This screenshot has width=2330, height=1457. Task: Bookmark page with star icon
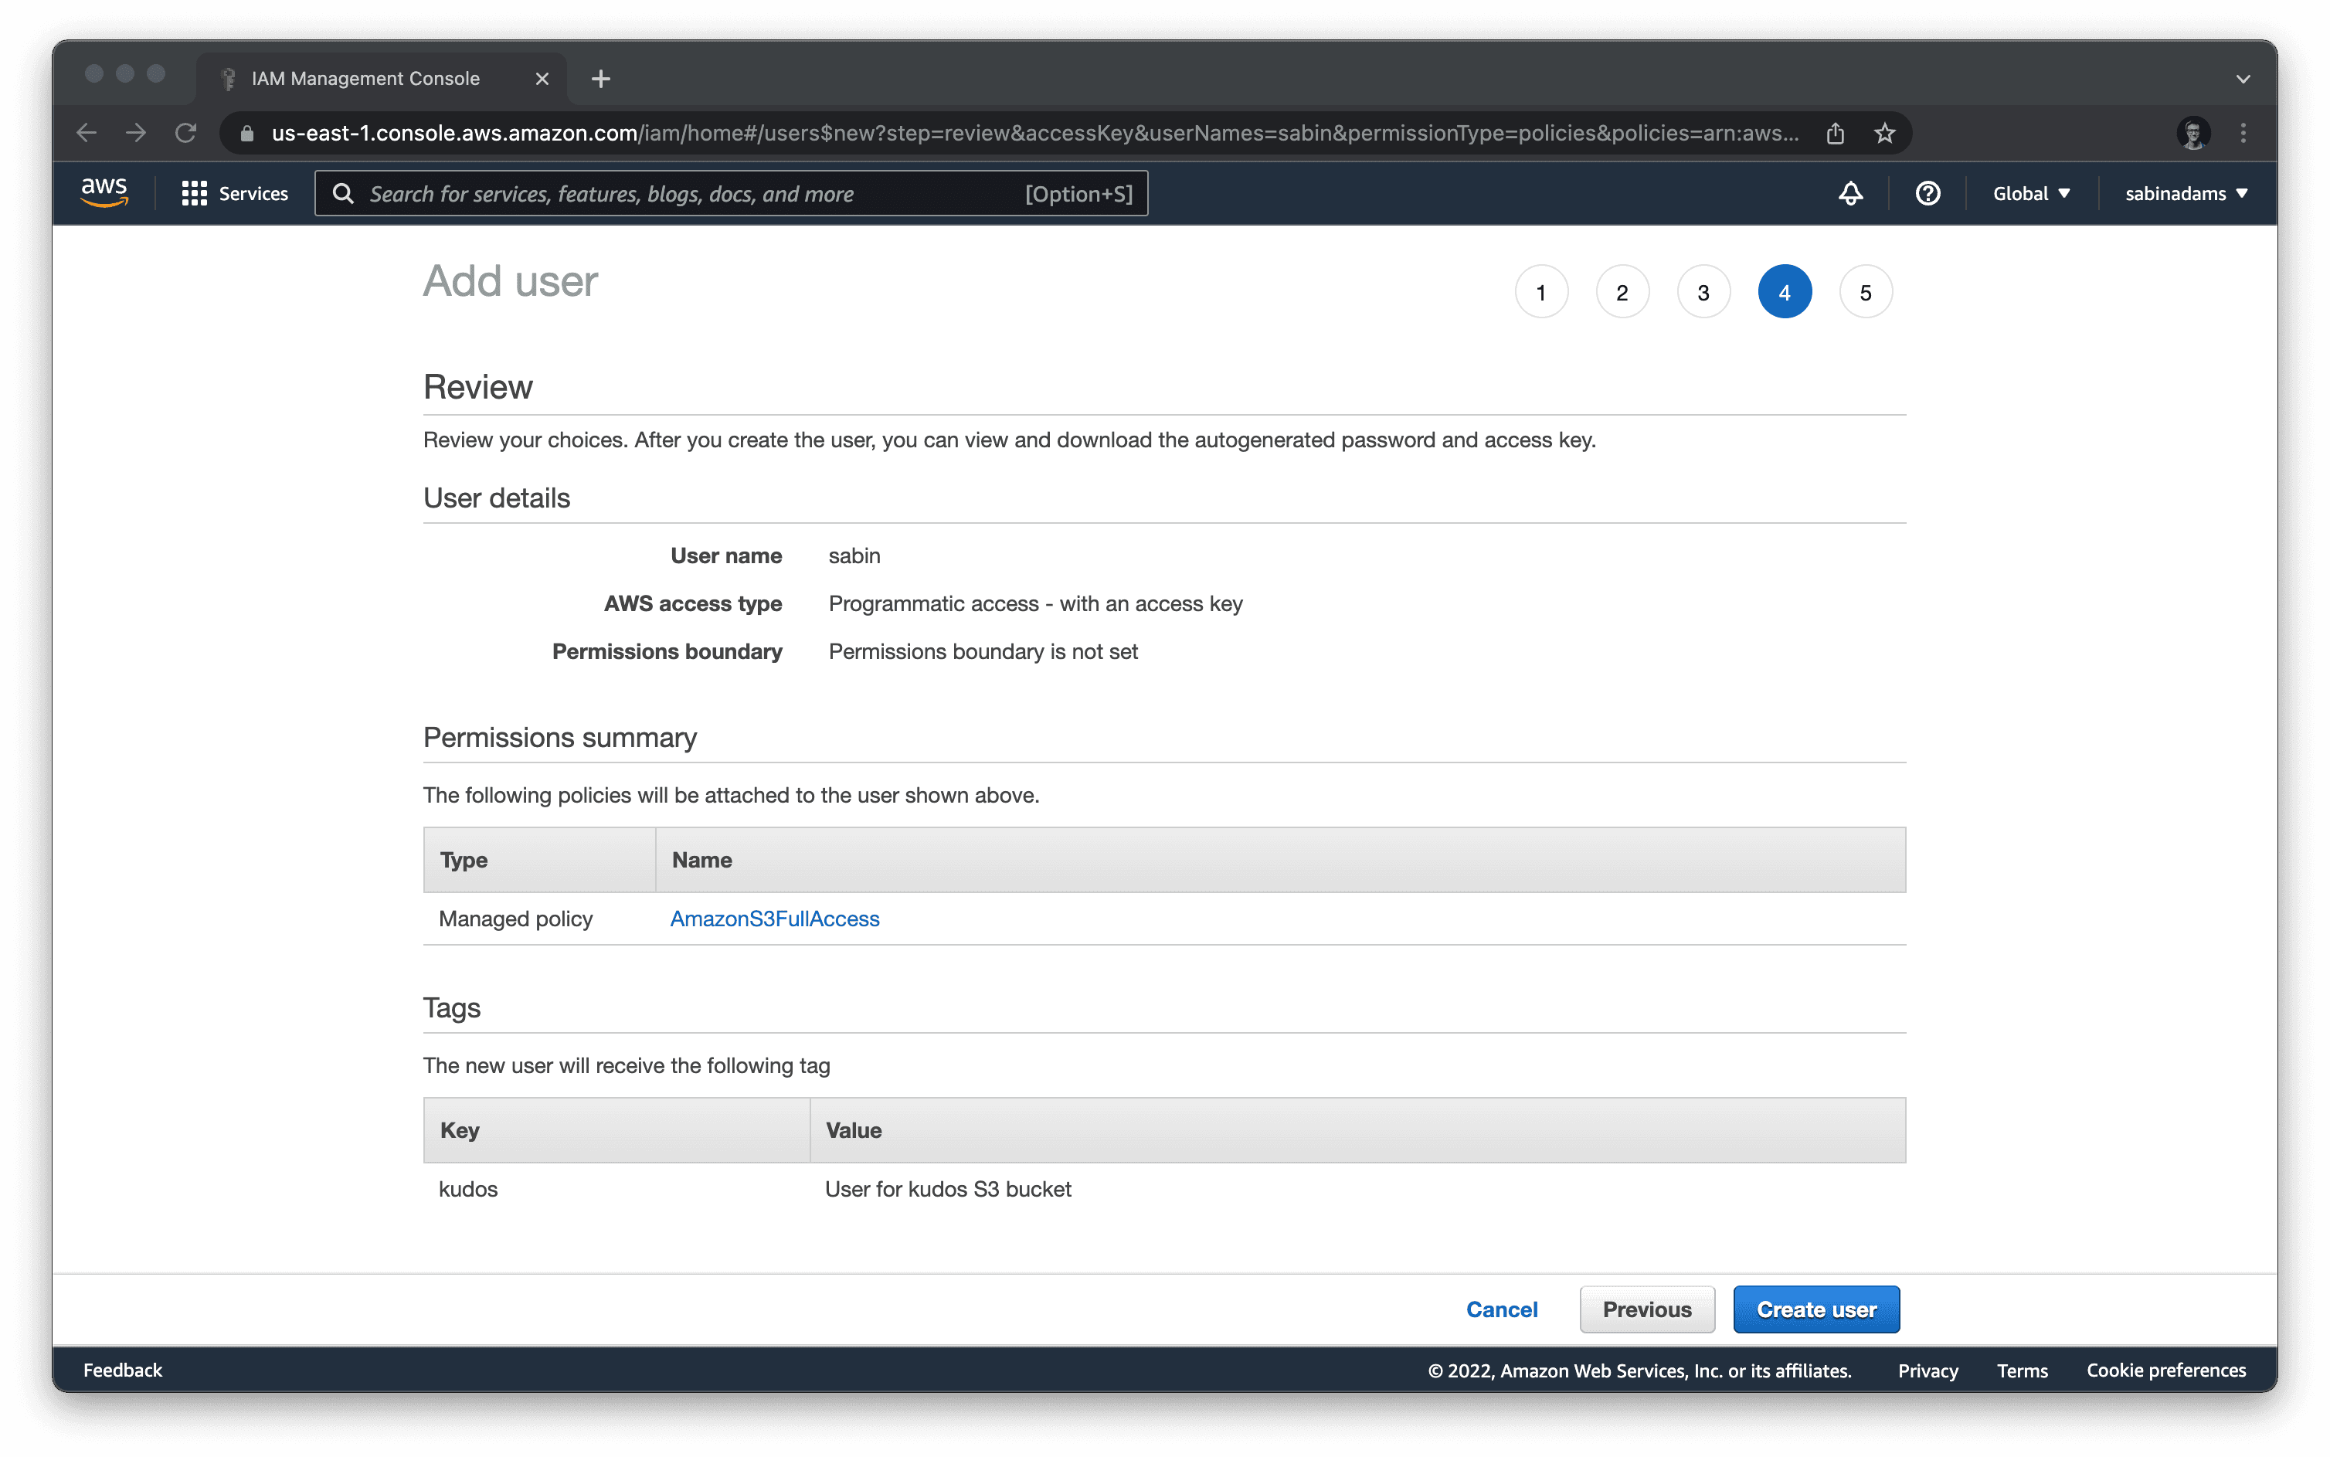[1885, 133]
